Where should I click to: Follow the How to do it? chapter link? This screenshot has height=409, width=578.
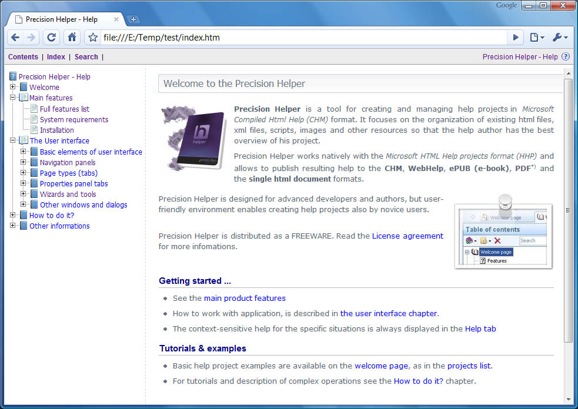coord(419,381)
